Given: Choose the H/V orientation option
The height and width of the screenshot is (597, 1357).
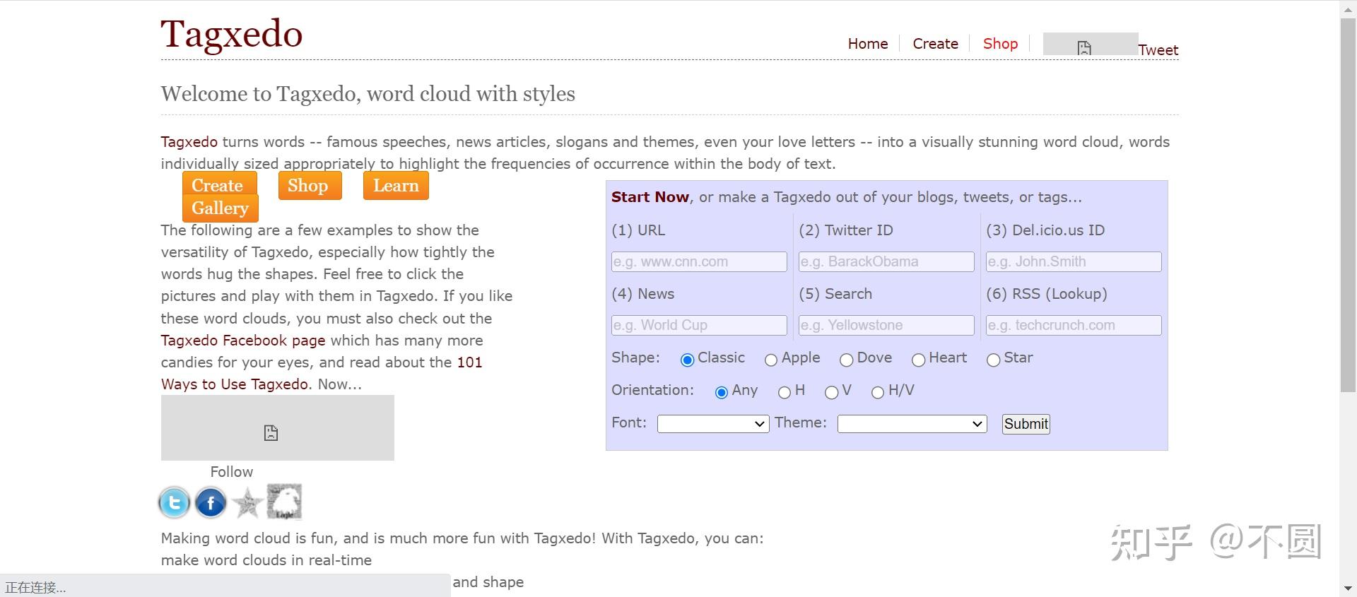Looking at the screenshot, I should tap(878, 392).
